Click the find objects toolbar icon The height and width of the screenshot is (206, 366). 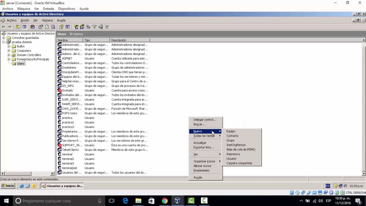pyautogui.click(x=101, y=27)
